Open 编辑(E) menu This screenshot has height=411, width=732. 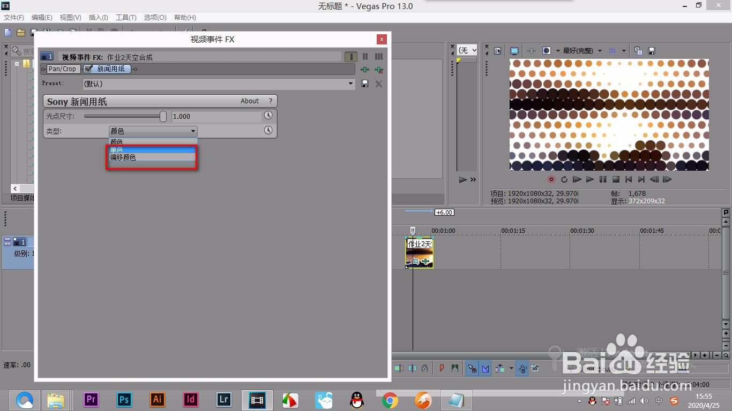click(42, 18)
